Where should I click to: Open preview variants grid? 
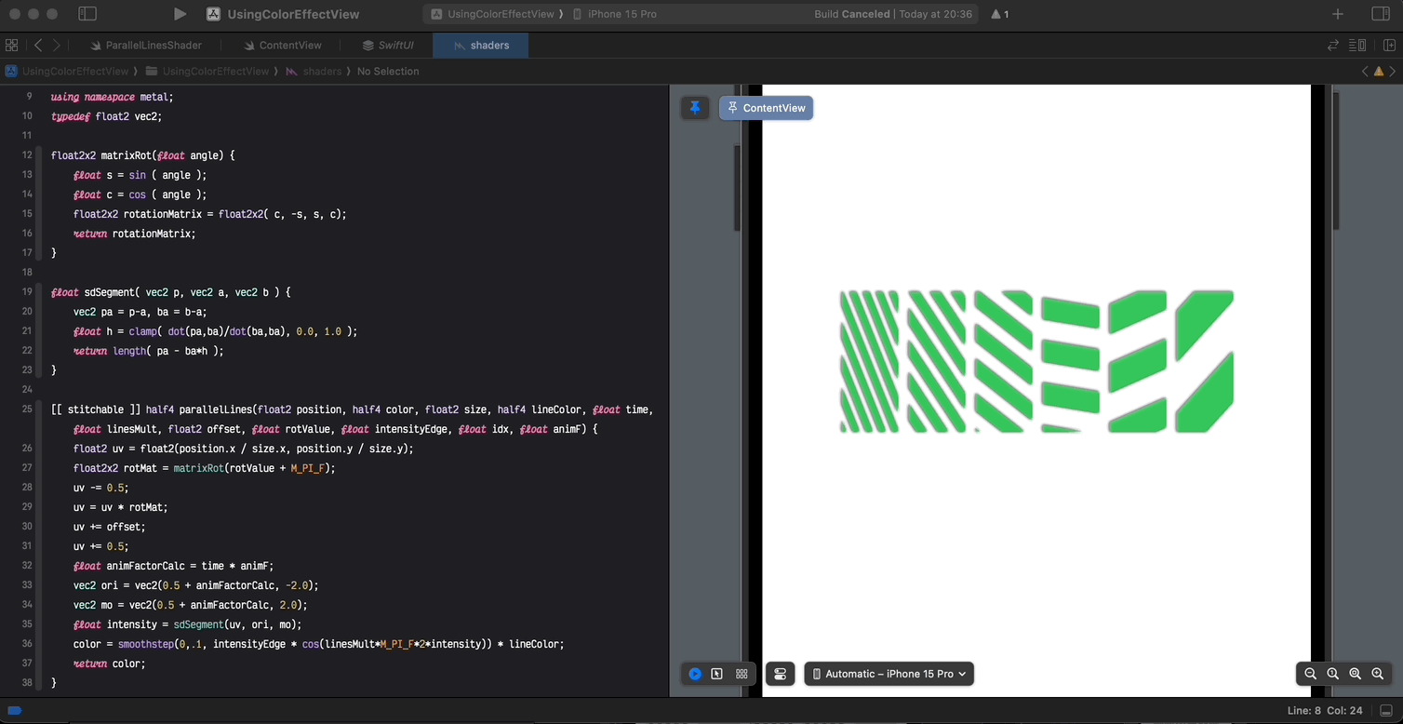click(742, 674)
